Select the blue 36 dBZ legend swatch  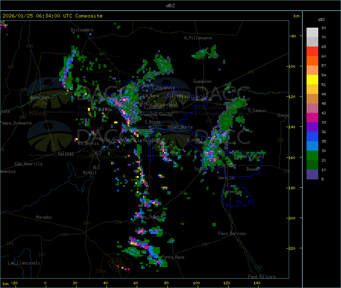click(x=312, y=136)
